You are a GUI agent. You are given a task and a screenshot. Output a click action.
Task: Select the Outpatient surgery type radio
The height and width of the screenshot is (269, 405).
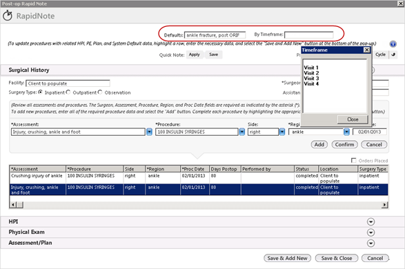68,92
